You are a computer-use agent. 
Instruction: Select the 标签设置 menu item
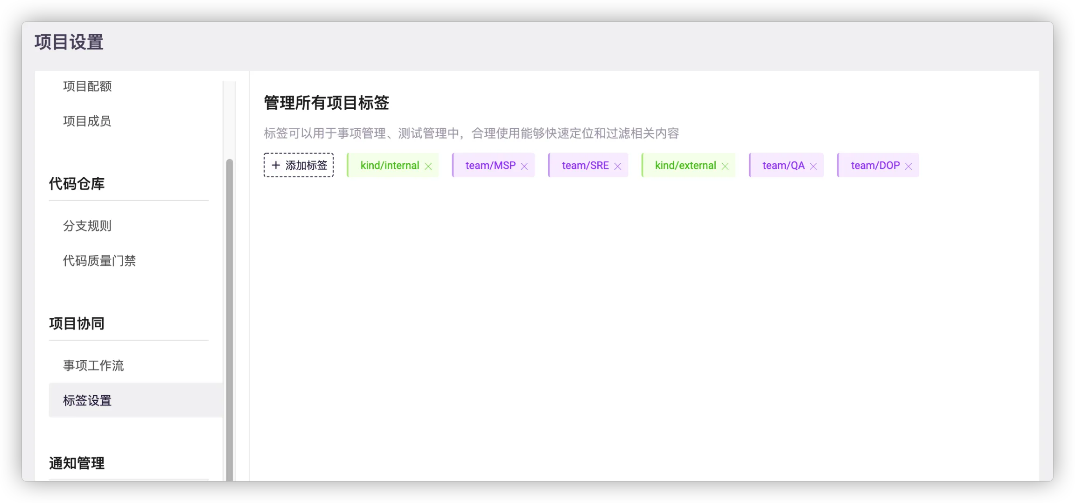click(87, 400)
